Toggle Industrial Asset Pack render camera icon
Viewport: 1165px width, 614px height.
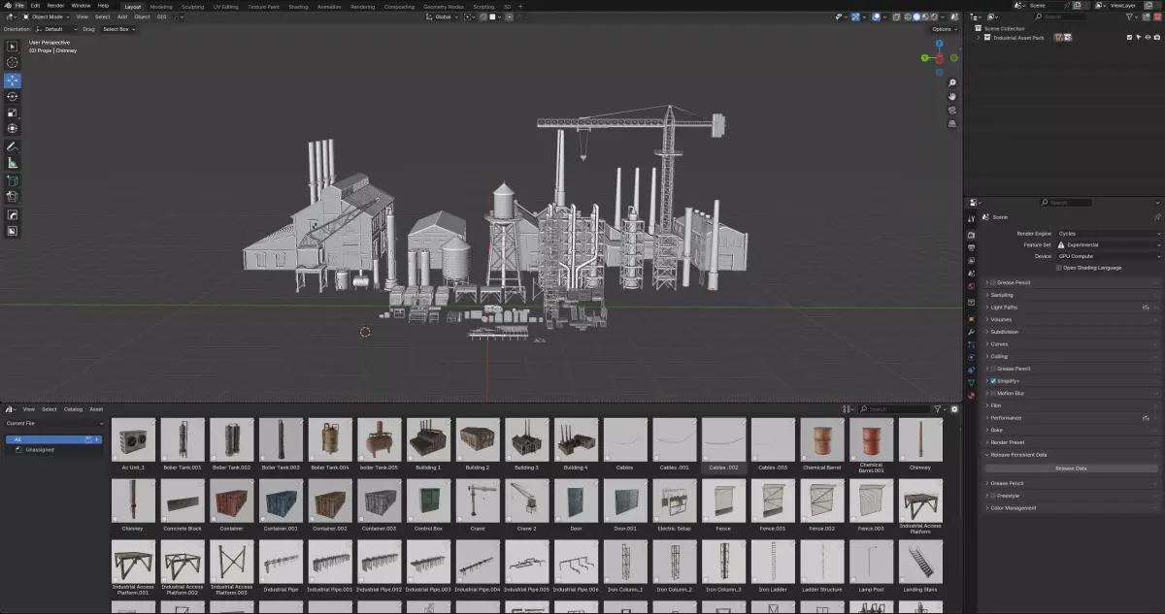pos(1157,37)
